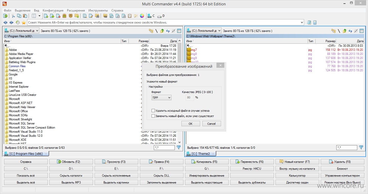This screenshot has width=368, height=194.
Task: Click detail view list icon, left panel
Action: click(179, 31)
